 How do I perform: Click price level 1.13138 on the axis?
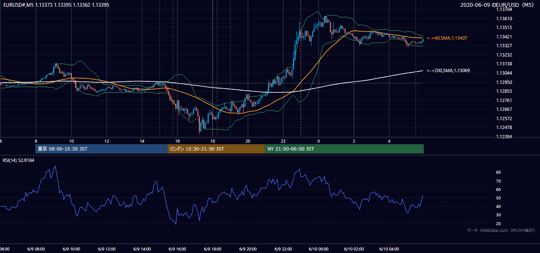point(504,64)
